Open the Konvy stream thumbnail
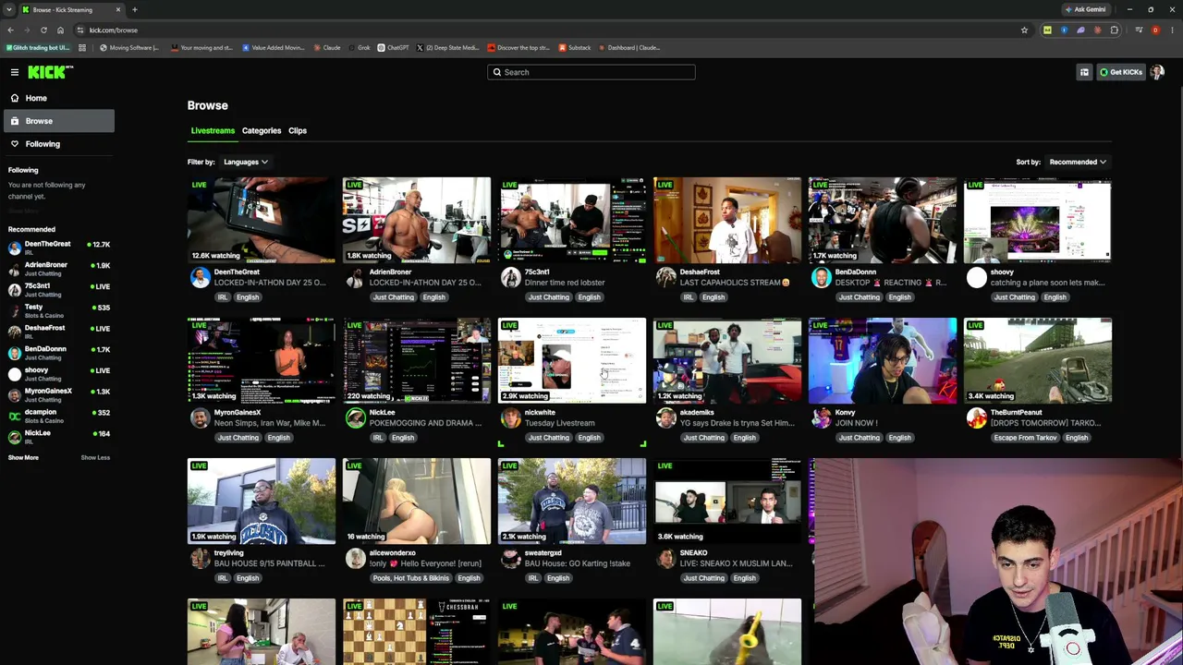Image resolution: width=1183 pixels, height=665 pixels. tap(883, 361)
